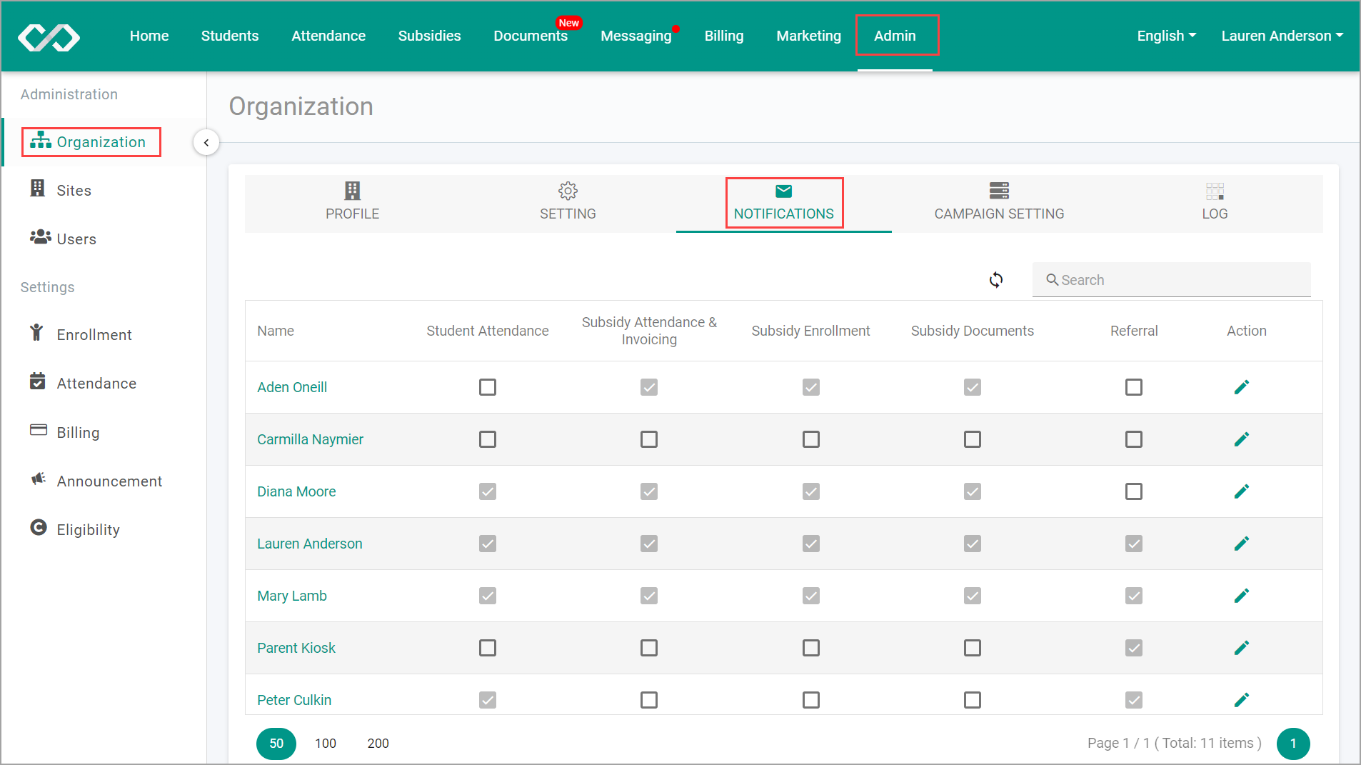Click the edit pencil for Diana Moore
Image resolution: width=1361 pixels, height=765 pixels.
[x=1242, y=491]
